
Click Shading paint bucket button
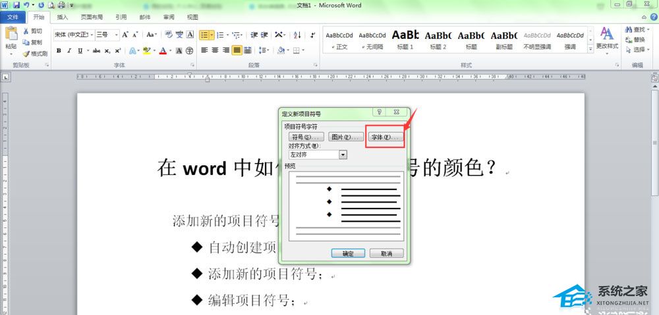[281, 51]
